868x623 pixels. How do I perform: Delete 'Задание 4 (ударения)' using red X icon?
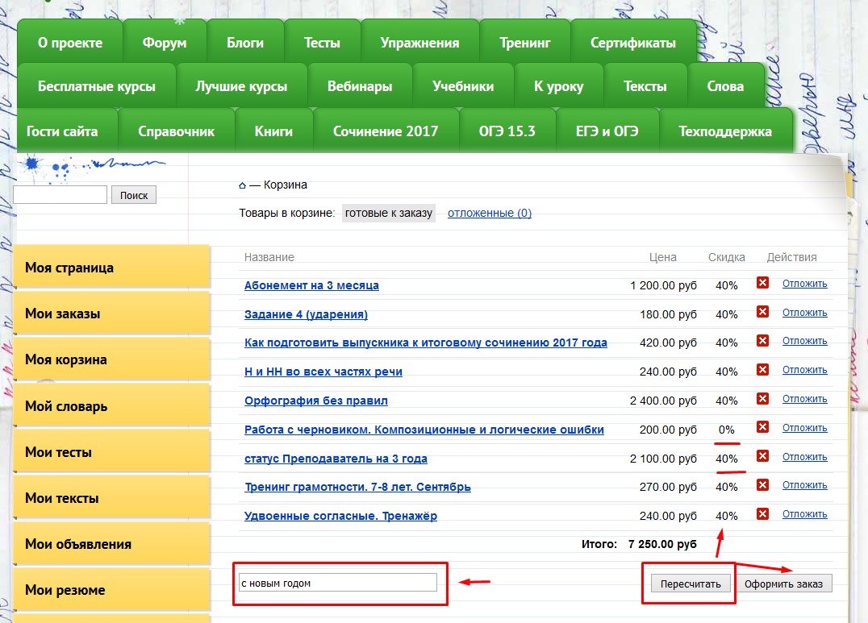tap(762, 312)
